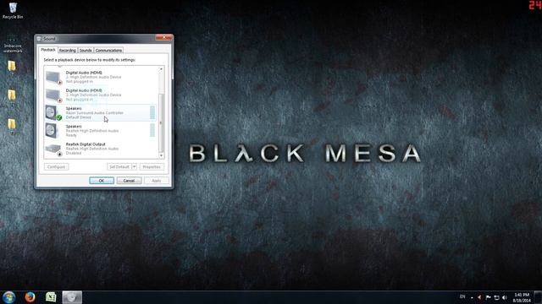Click level meter of Realtek Speakers

(x=152, y=130)
